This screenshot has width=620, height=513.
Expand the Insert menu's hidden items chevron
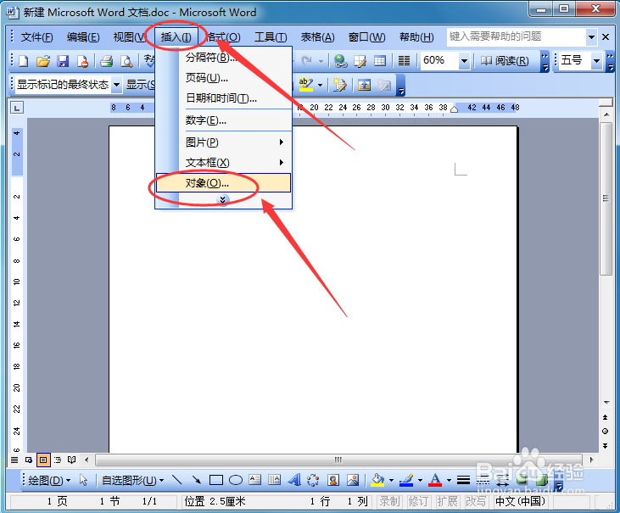pyautogui.click(x=223, y=200)
